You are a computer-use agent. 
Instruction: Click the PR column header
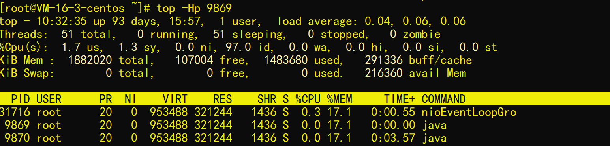[x=106, y=99]
